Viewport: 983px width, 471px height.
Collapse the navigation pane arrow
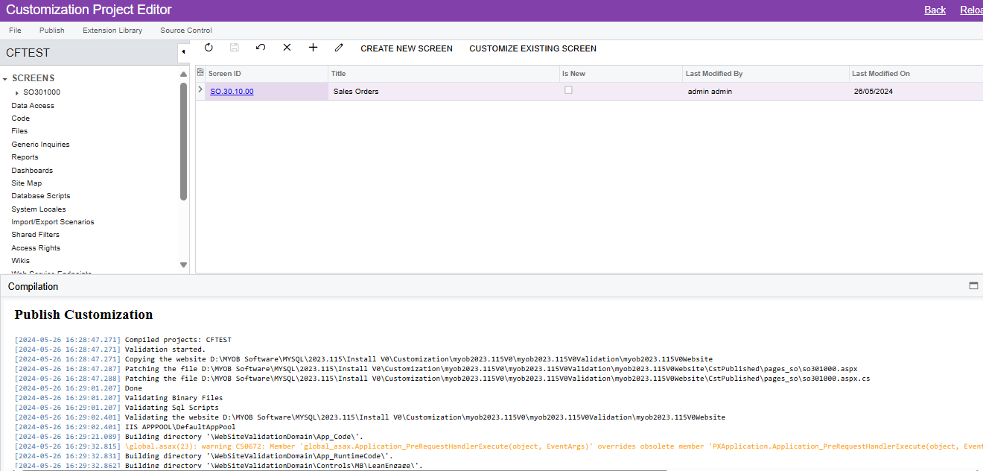coord(183,52)
